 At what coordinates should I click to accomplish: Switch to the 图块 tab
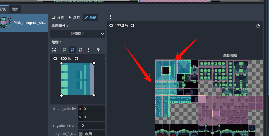tap(3, 9)
